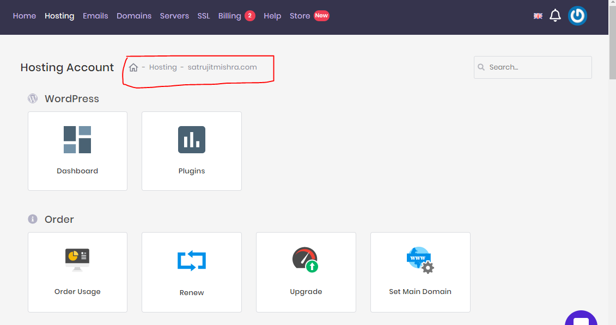Click the Order Usage label text

coord(77,292)
